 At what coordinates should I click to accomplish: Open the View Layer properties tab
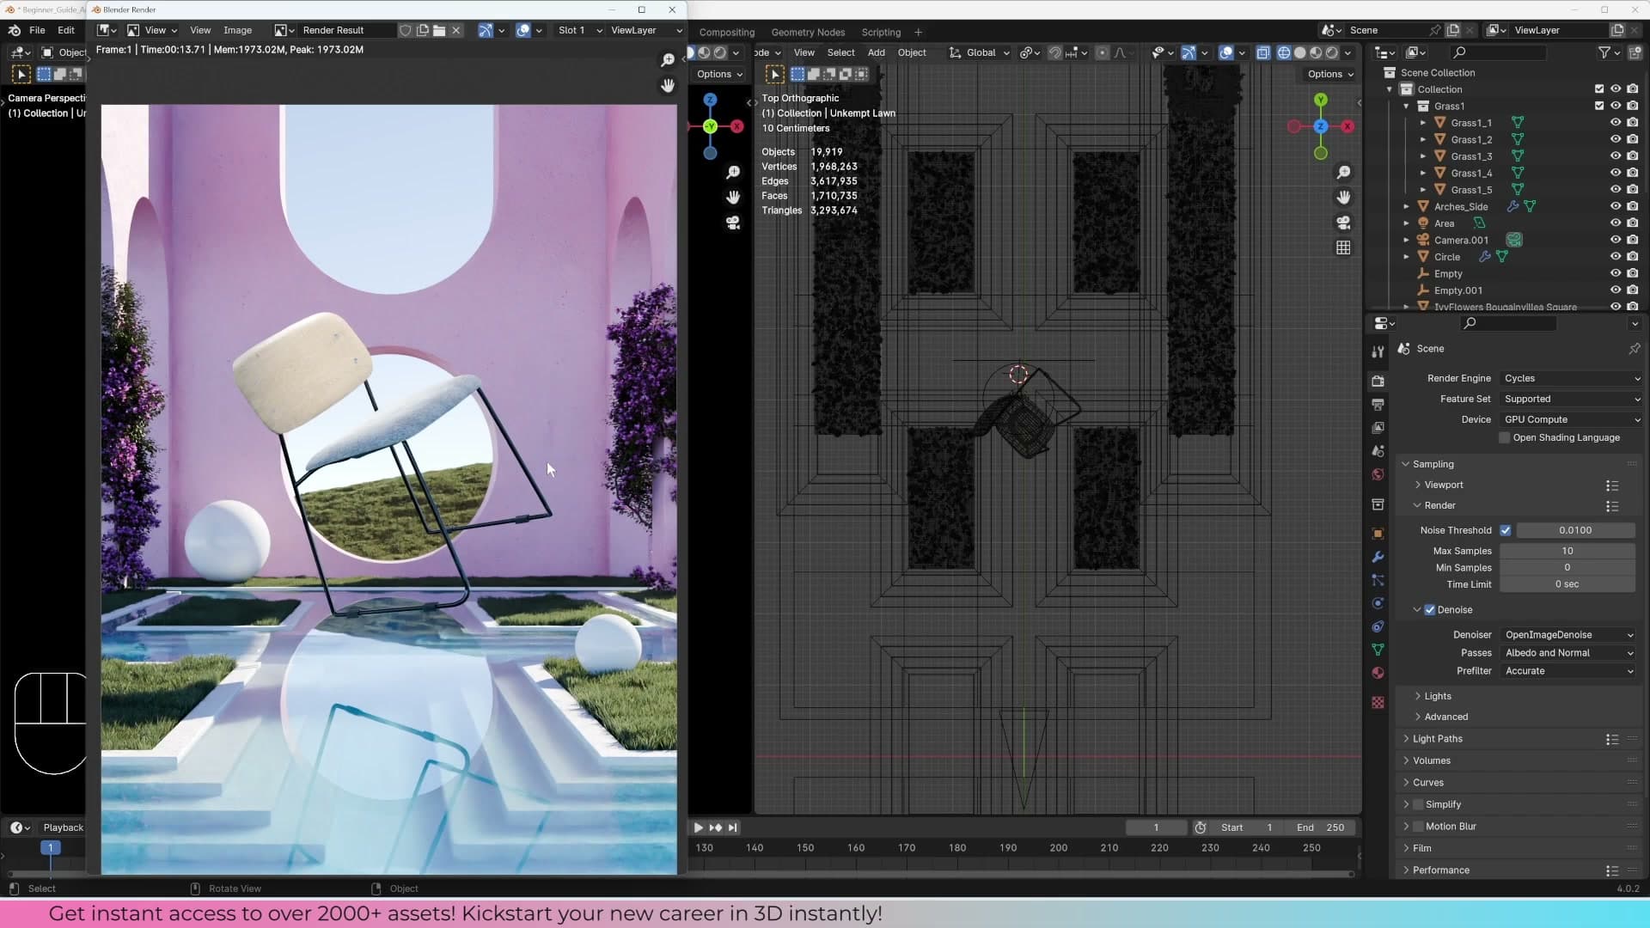[x=1378, y=427]
